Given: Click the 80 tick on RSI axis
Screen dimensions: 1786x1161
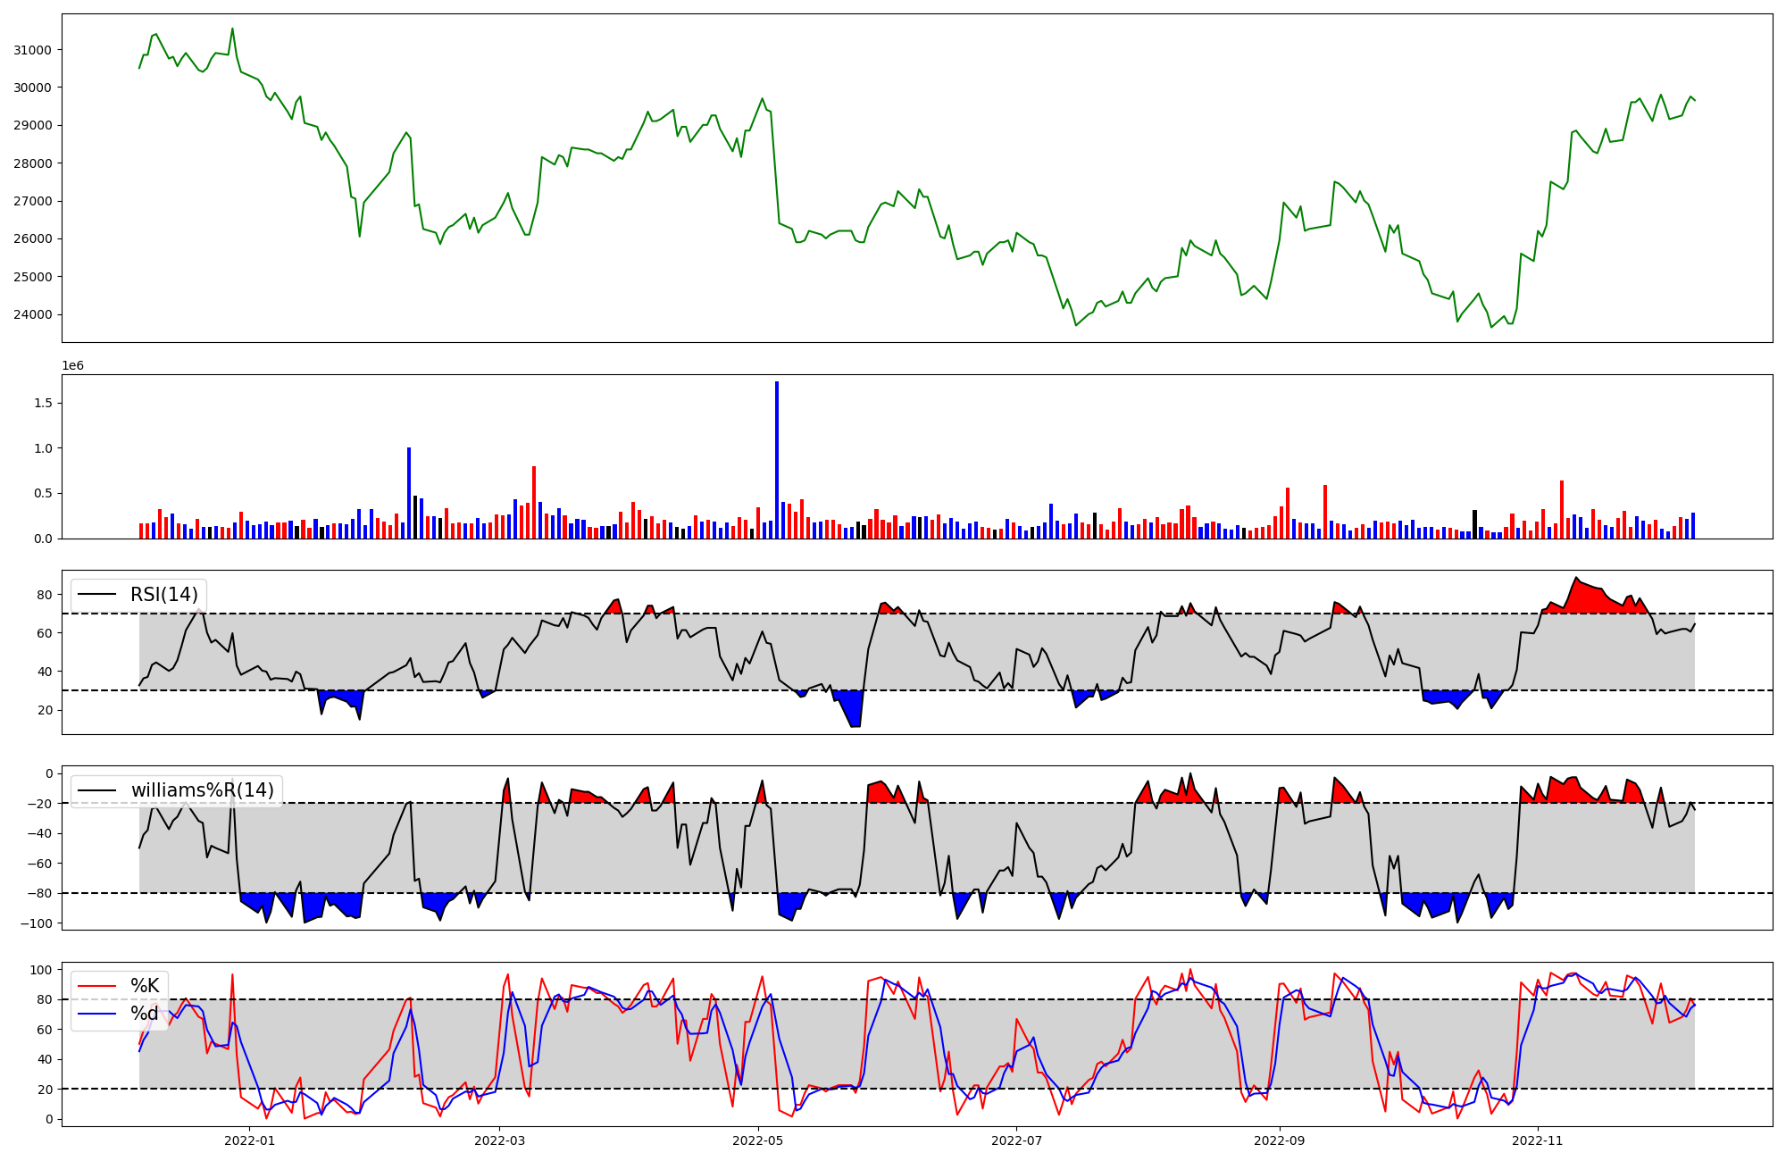Looking at the screenshot, I should [45, 594].
